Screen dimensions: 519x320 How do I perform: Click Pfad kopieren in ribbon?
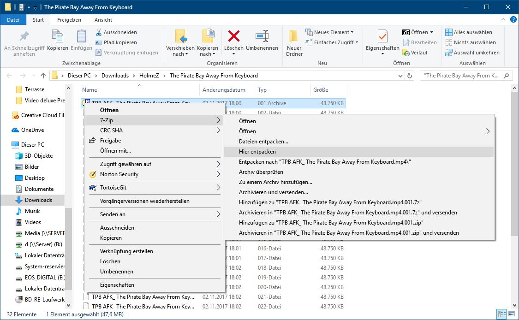(116, 42)
